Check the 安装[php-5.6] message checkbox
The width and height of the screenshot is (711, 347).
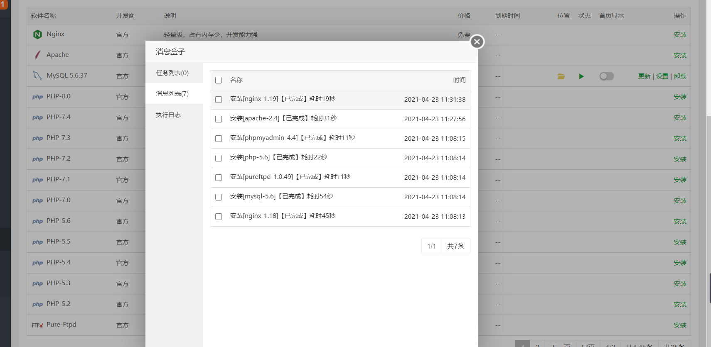click(x=219, y=158)
